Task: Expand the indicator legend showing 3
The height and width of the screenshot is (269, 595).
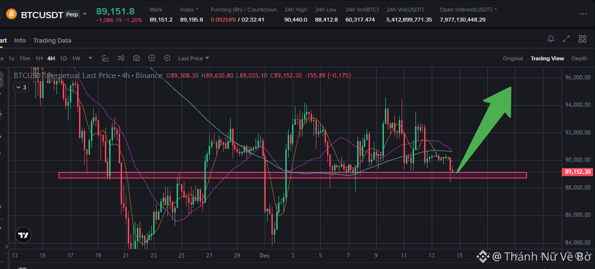Action: [x=21, y=88]
